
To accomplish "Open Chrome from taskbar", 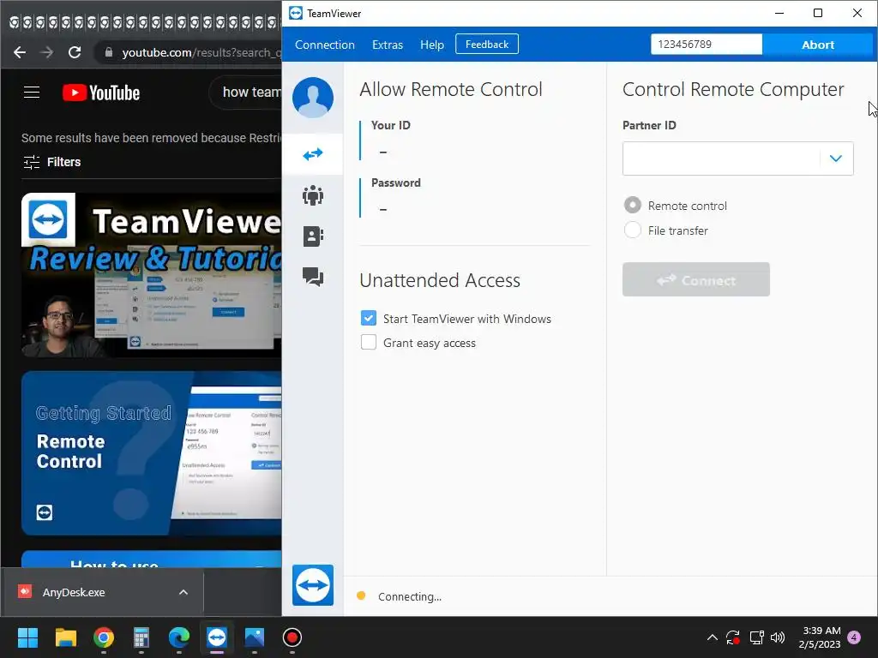I will [104, 637].
